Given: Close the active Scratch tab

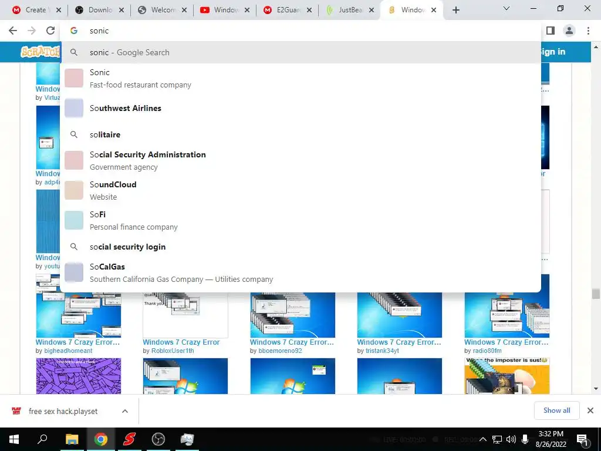Looking at the screenshot, I should (434, 10).
